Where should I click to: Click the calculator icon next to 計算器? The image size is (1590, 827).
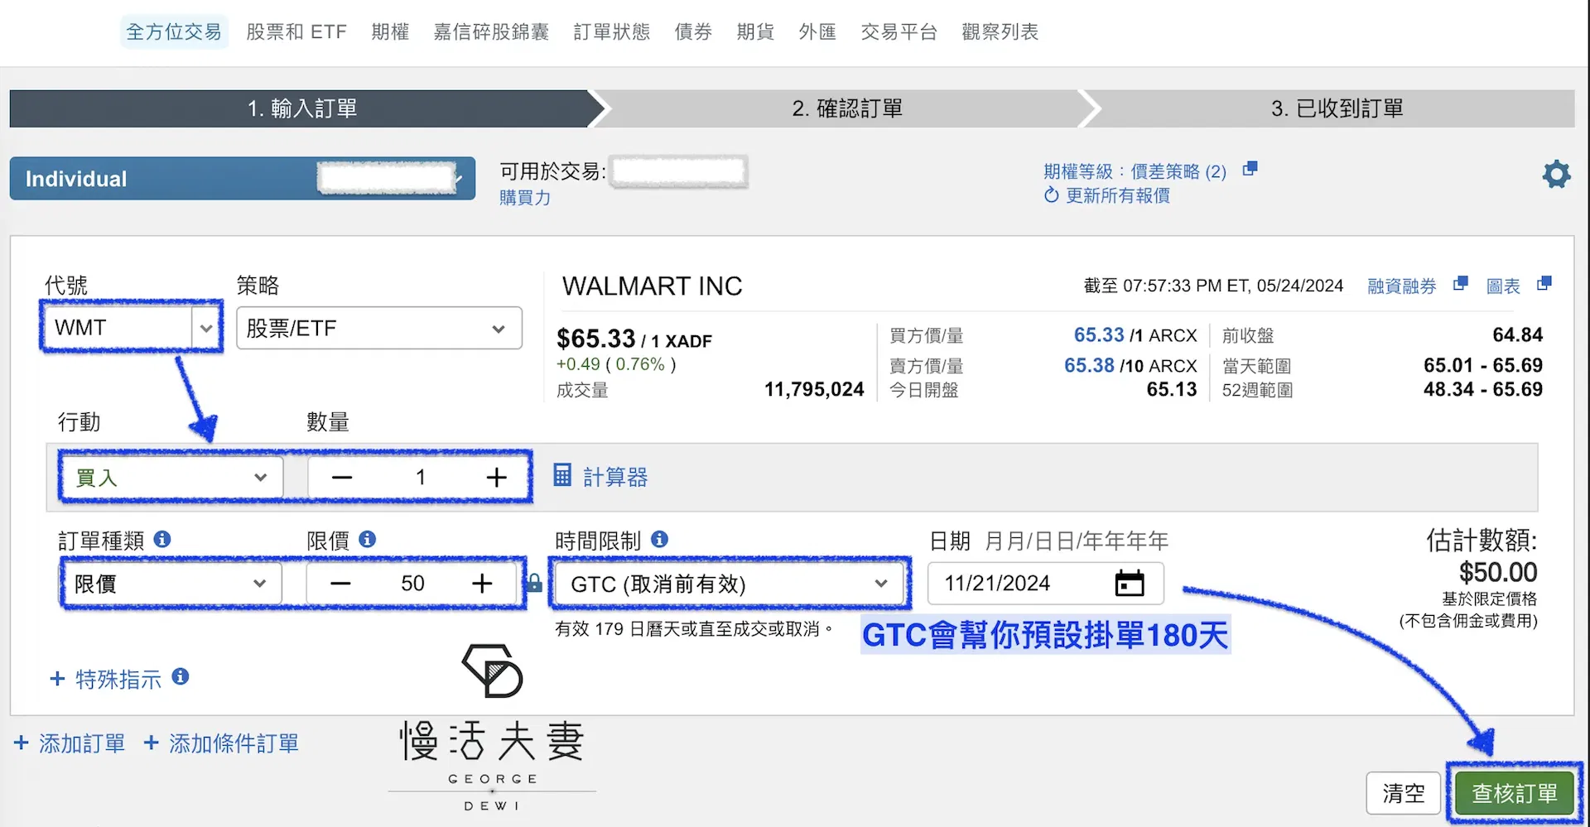click(562, 475)
